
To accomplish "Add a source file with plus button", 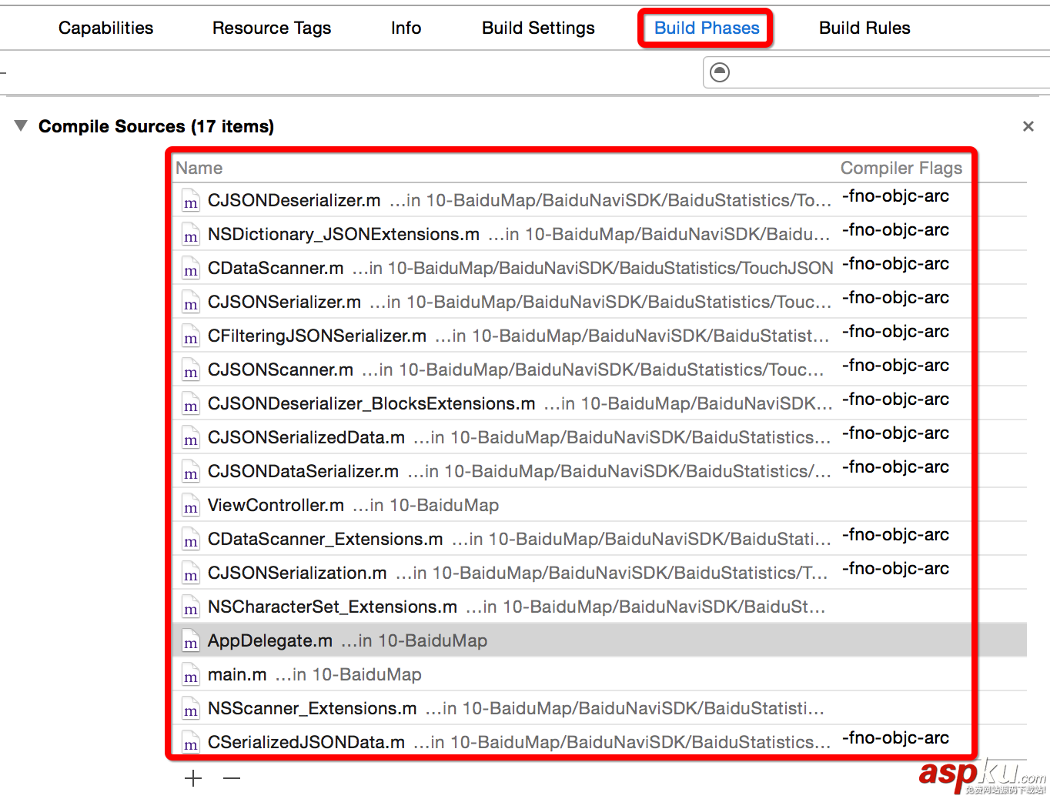I will (193, 778).
